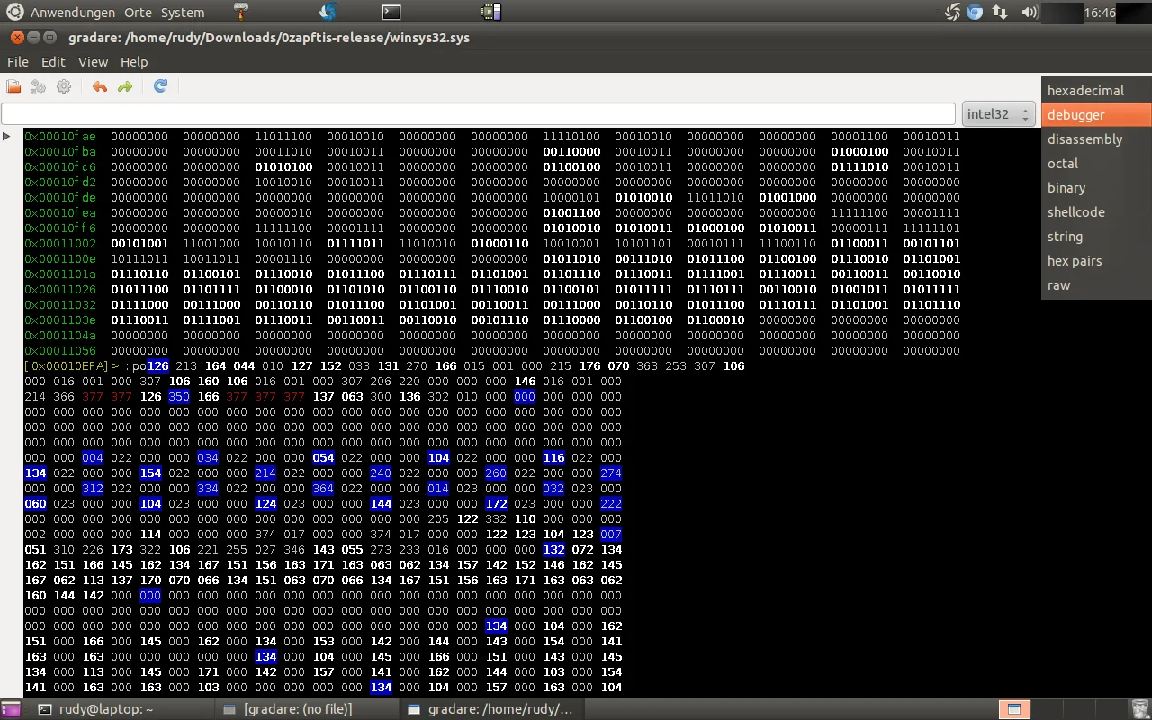Open the sound volume indicator
1152x720 pixels.
pyautogui.click(x=1030, y=12)
